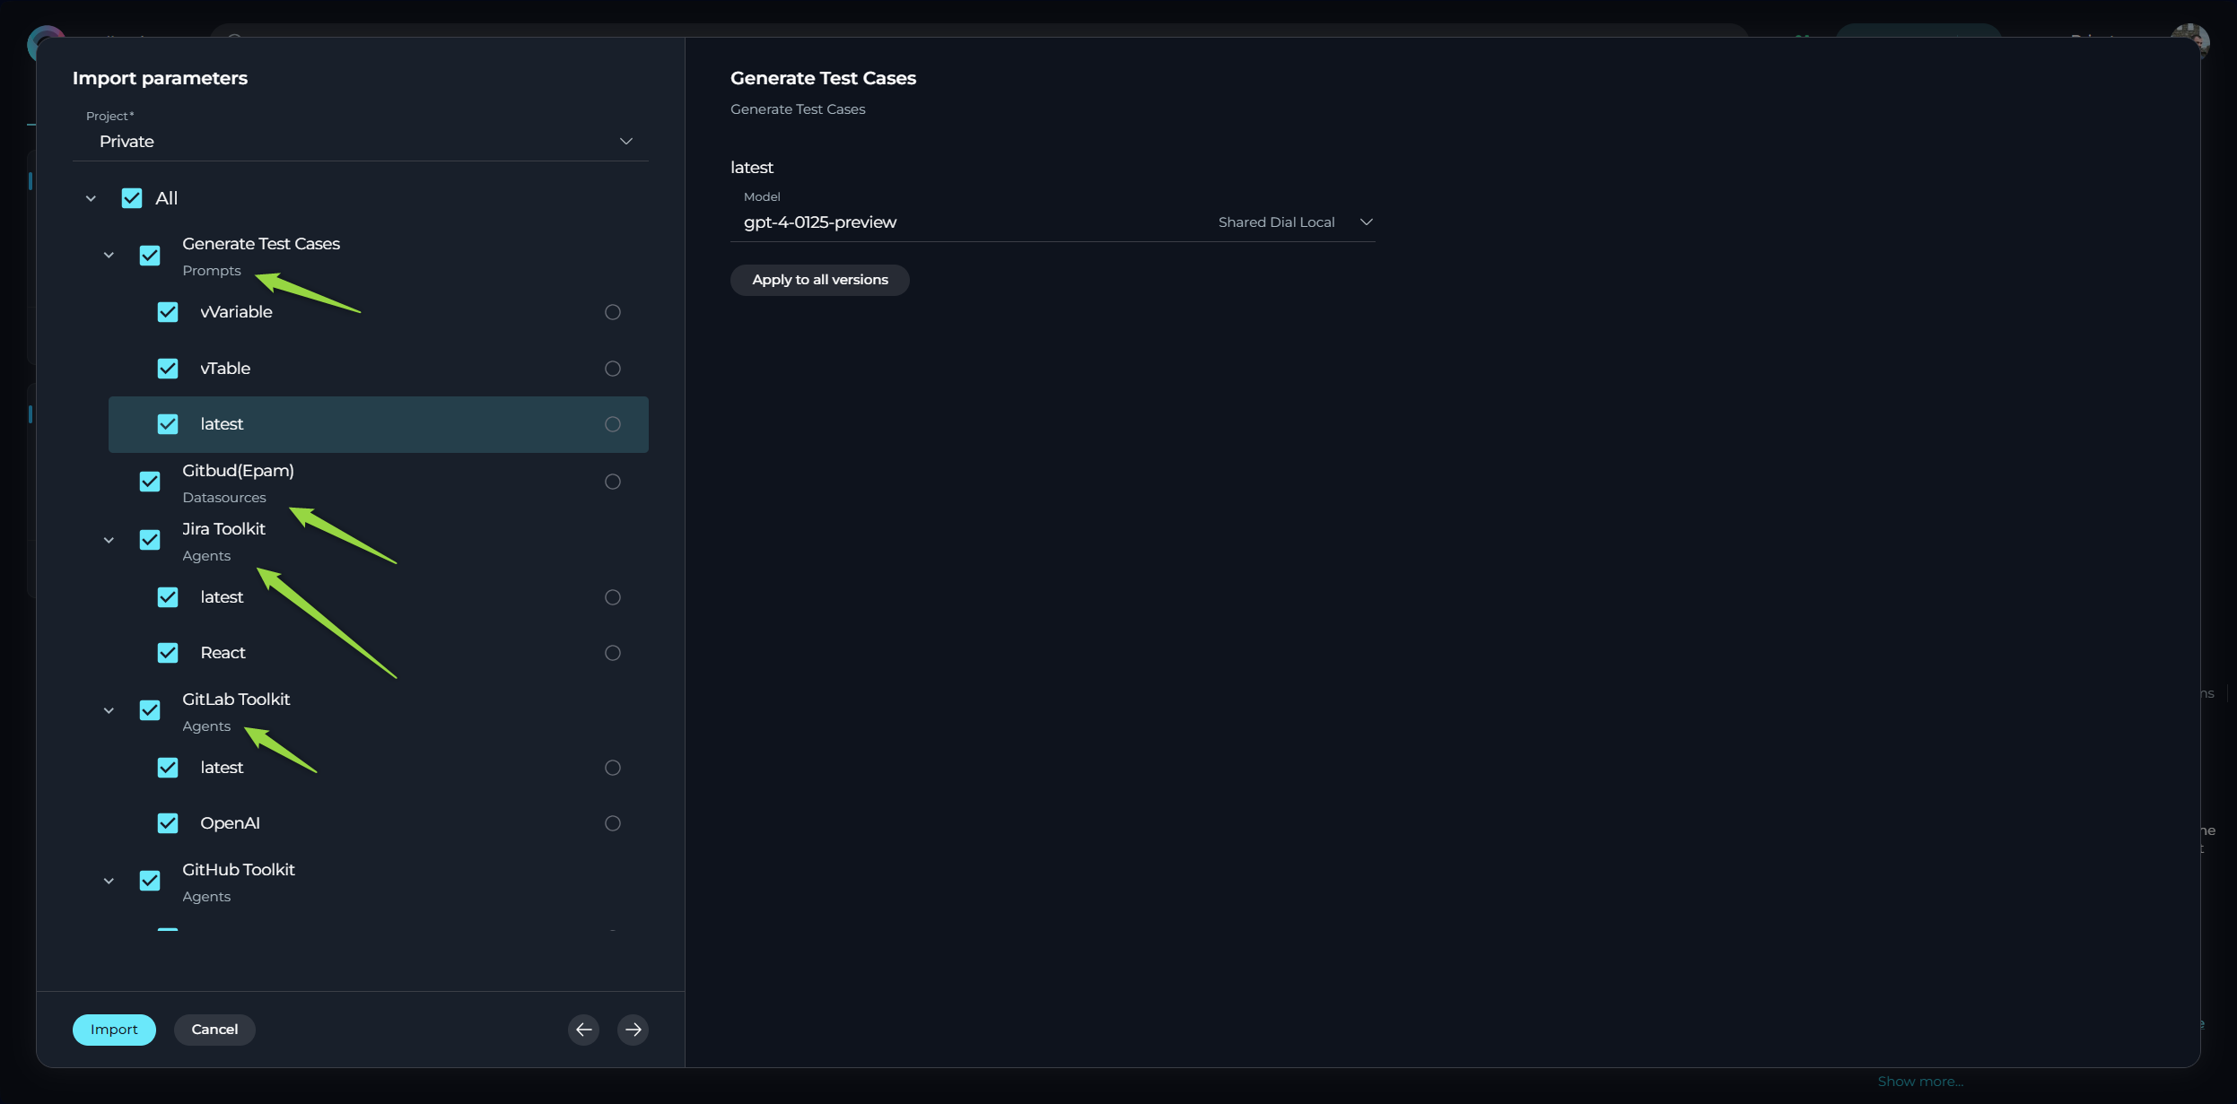Select radio button for Jira Toolkit latest
The image size is (2237, 1104).
[613, 597]
